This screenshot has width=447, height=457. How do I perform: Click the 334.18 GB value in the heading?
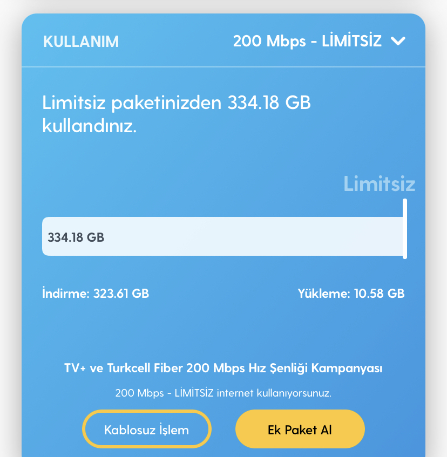pyautogui.click(x=269, y=103)
